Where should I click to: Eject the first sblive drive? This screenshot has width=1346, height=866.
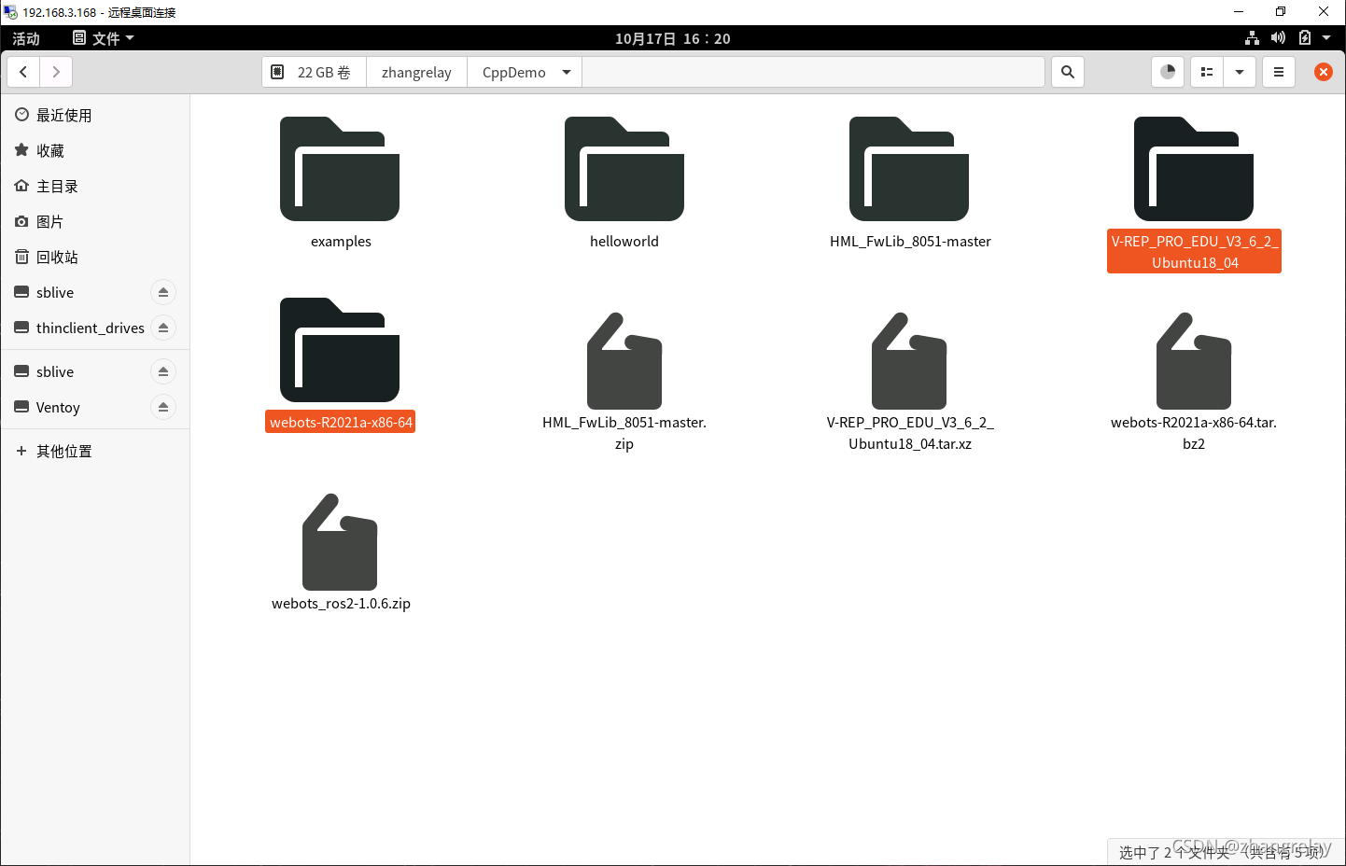click(x=163, y=292)
